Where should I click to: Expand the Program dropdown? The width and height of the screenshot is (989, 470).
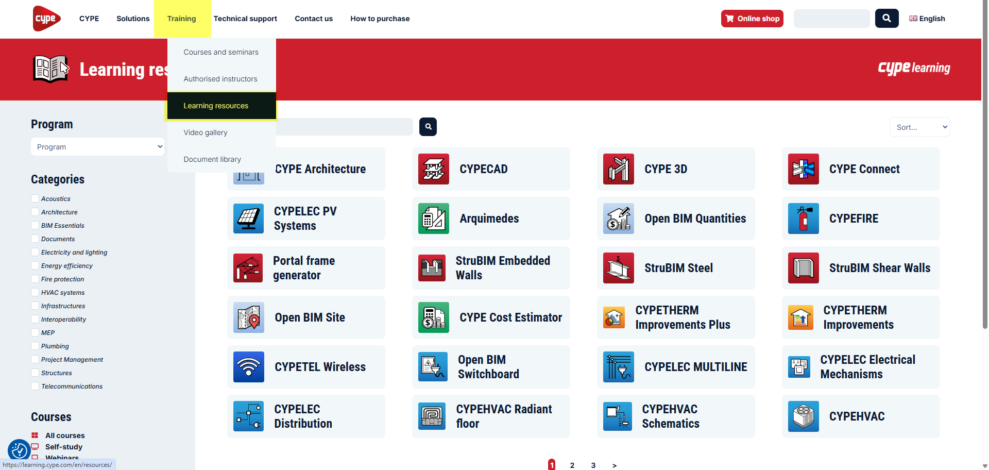point(97,147)
